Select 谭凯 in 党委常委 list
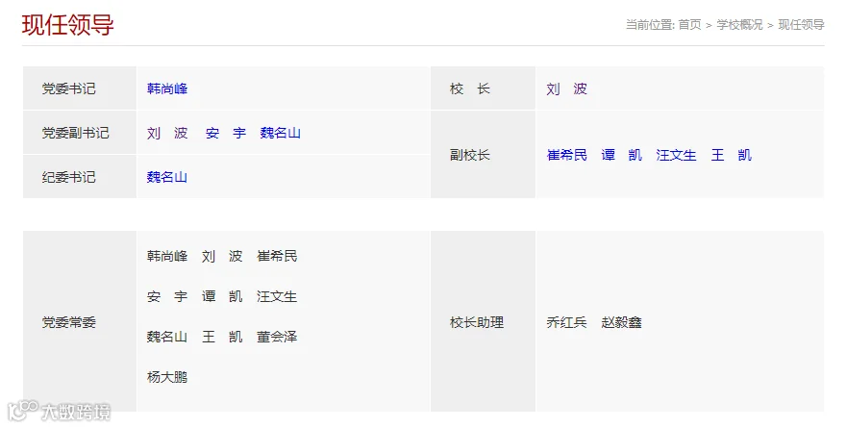The image size is (846, 428). [x=222, y=296]
